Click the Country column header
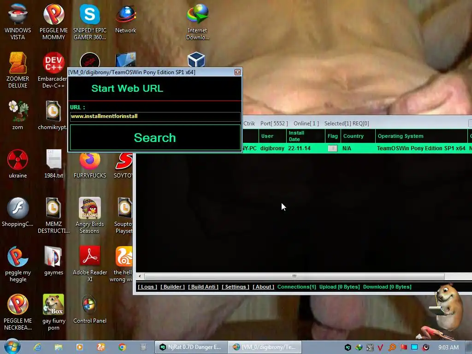 [x=358, y=136]
